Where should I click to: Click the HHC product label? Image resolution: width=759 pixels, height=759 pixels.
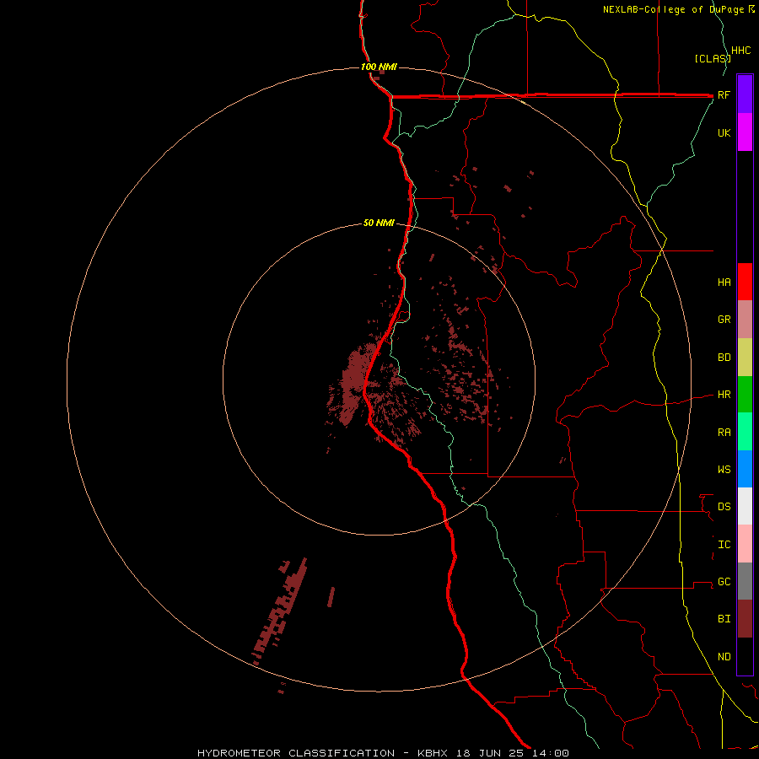741,51
